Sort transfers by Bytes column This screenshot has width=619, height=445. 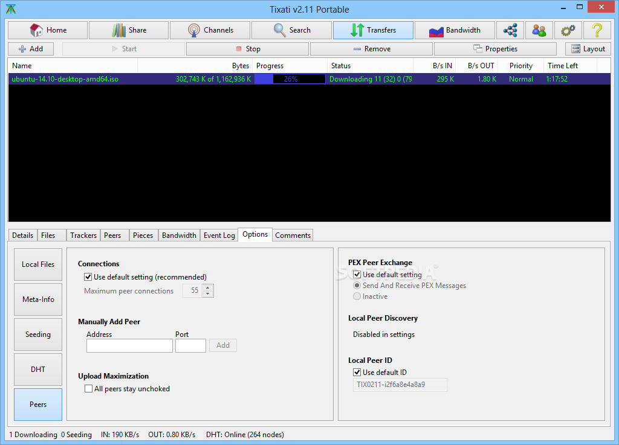coord(195,66)
